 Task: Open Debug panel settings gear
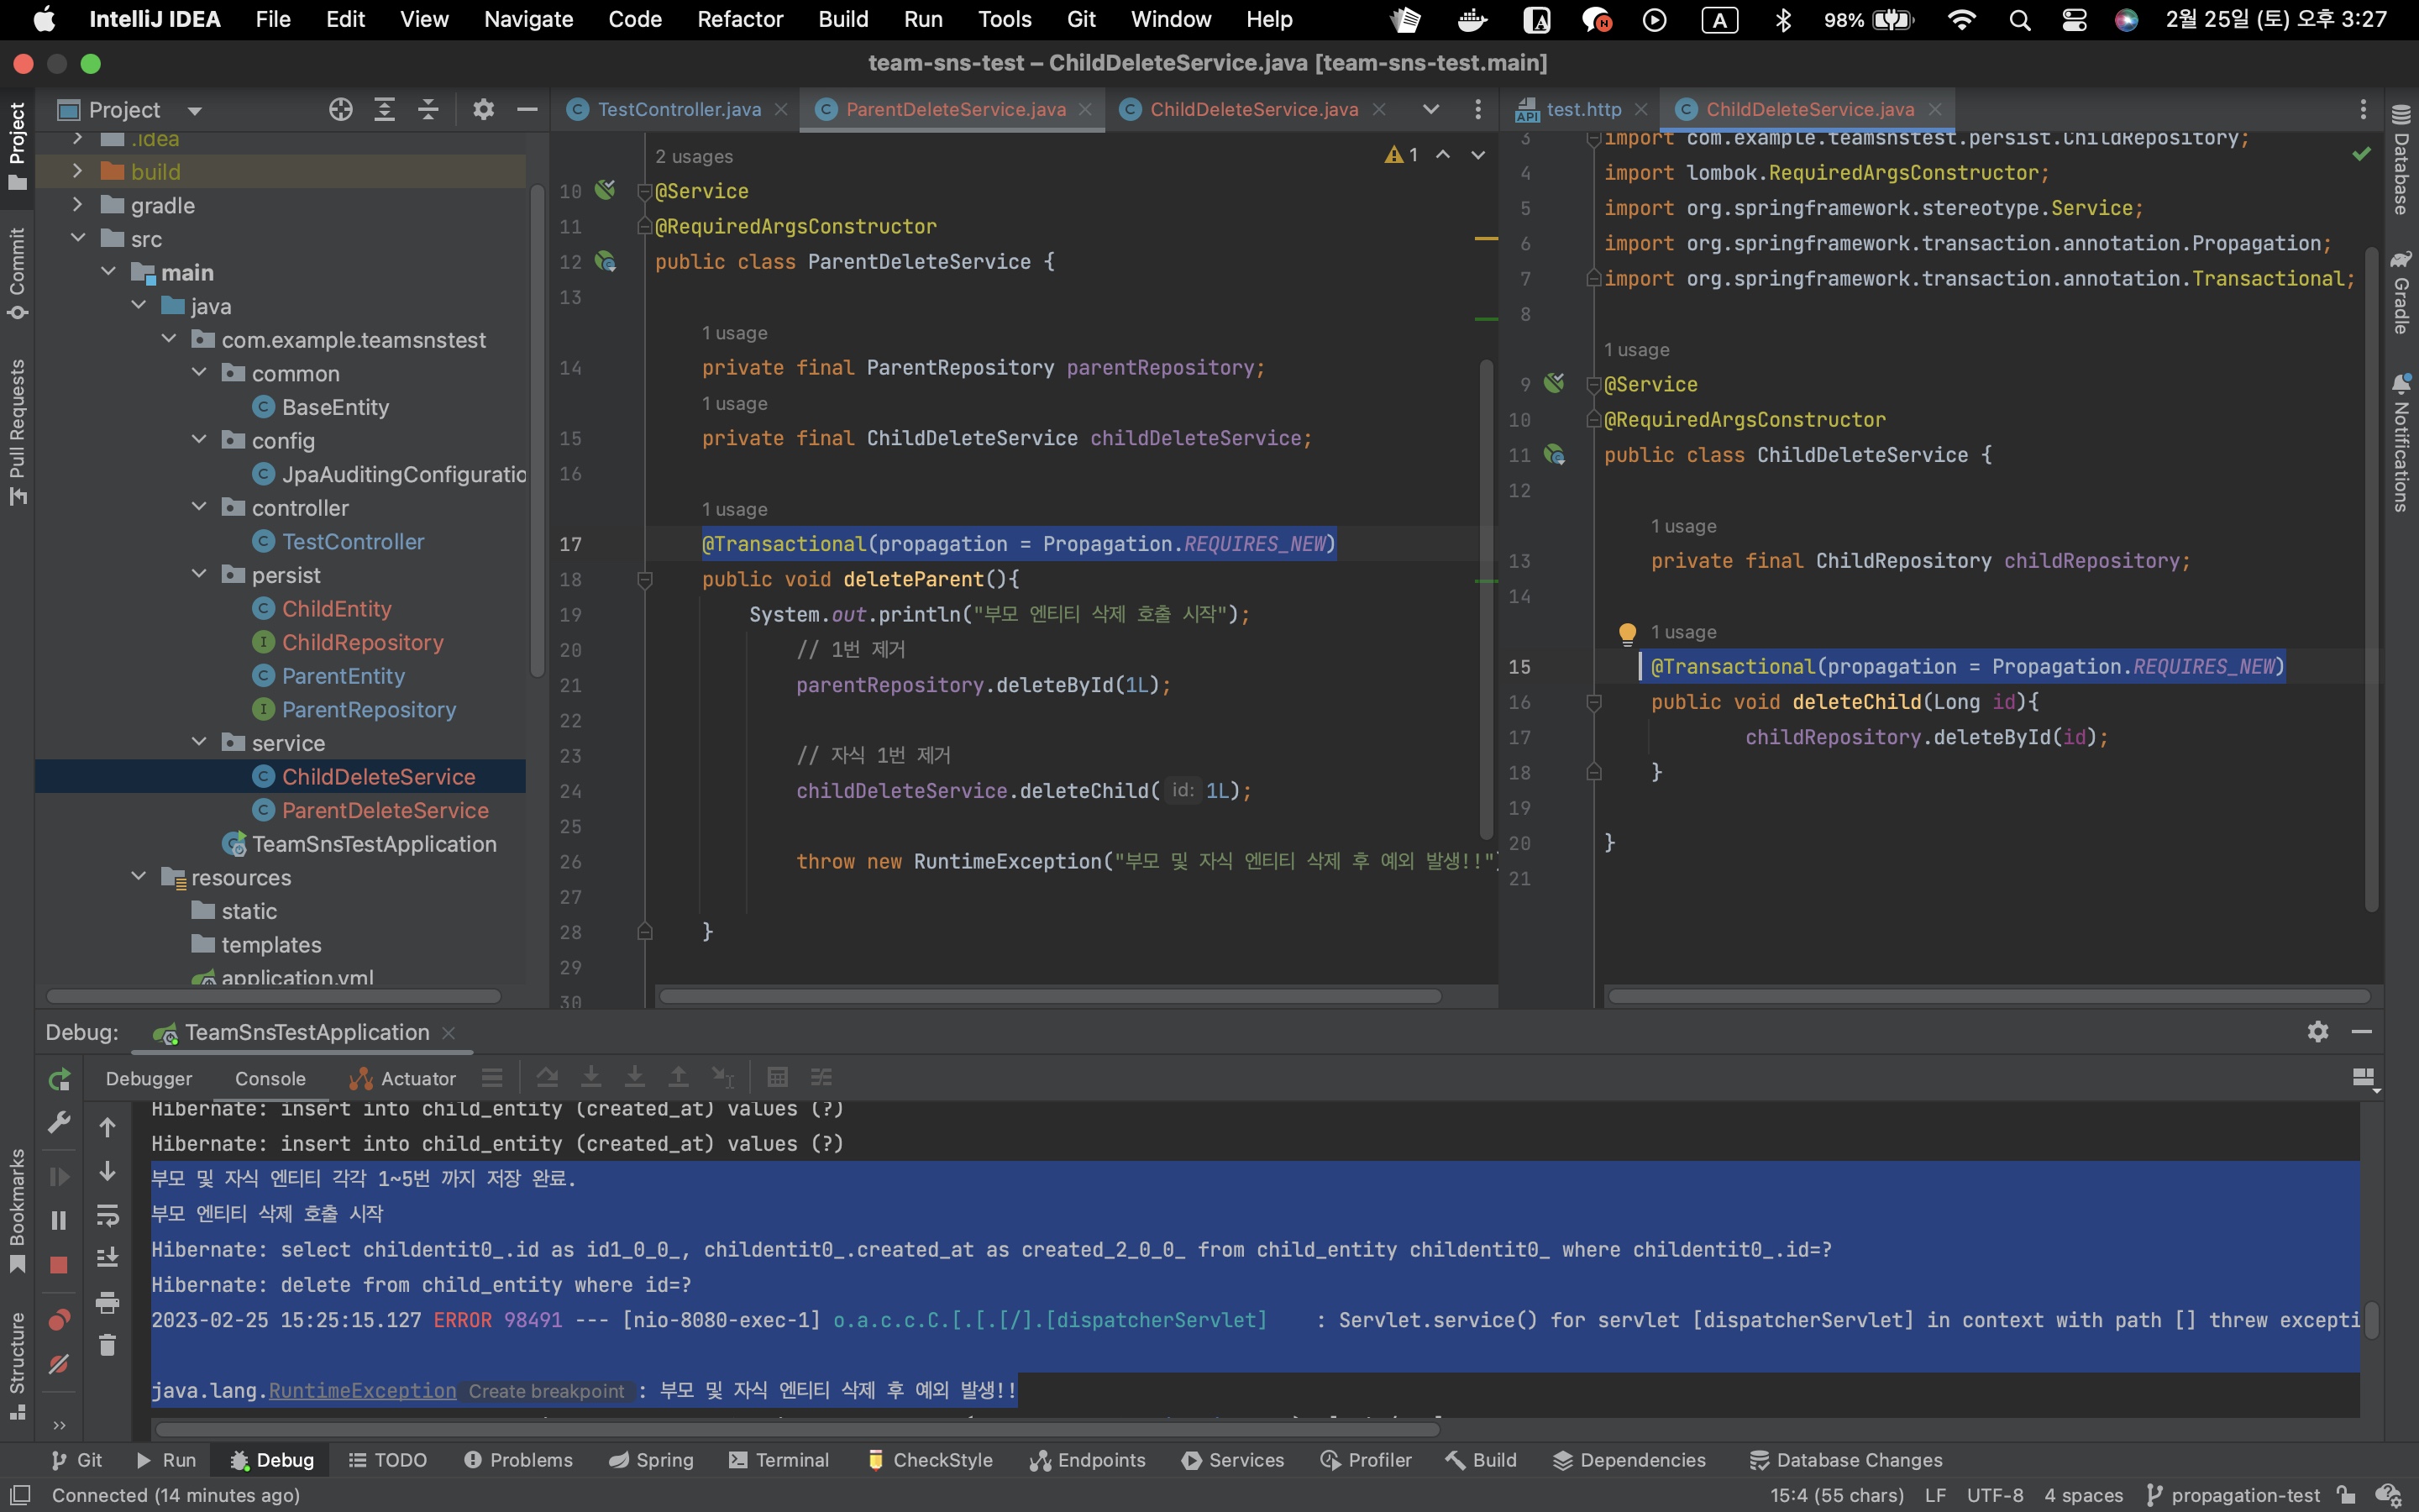coord(2318,1031)
